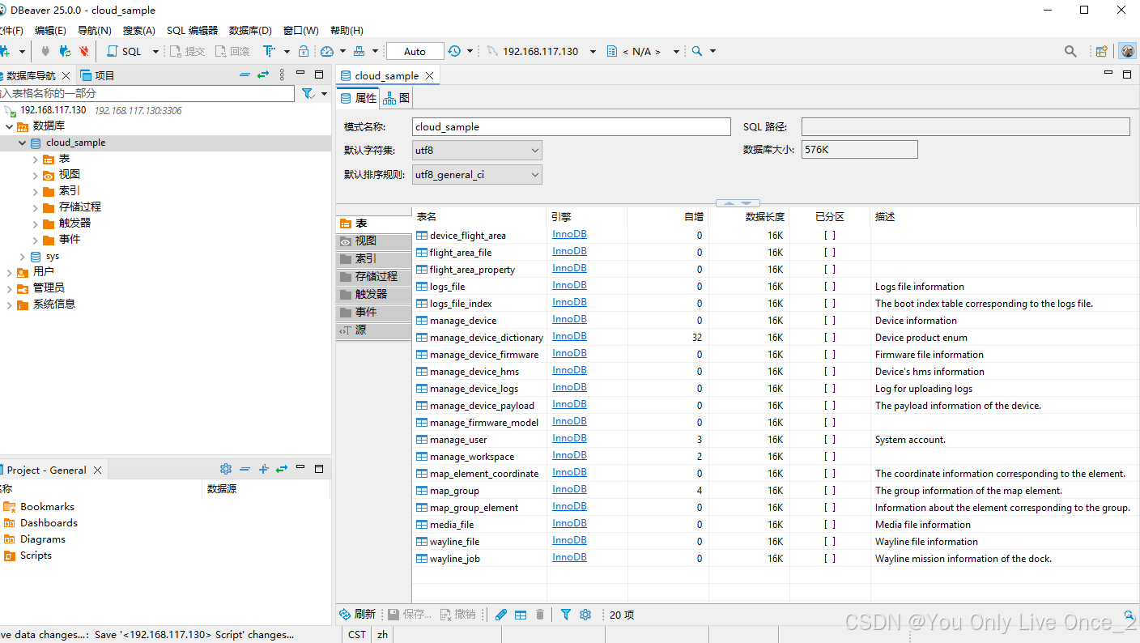Screen dimensions: 1140x643
Task: Click the transaction mode icon in toolbar
Action: [x=269, y=51]
